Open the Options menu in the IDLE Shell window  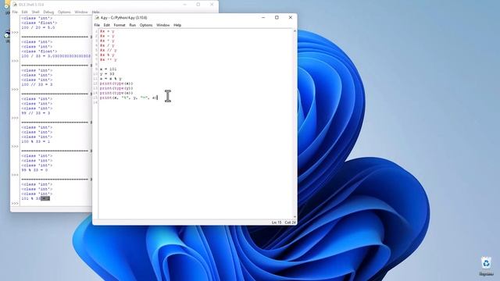[64, 12]
